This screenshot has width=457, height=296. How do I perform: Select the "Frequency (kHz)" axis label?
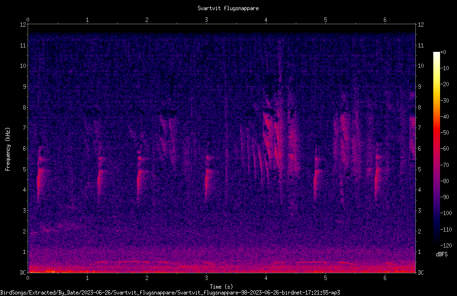[8, 149]
